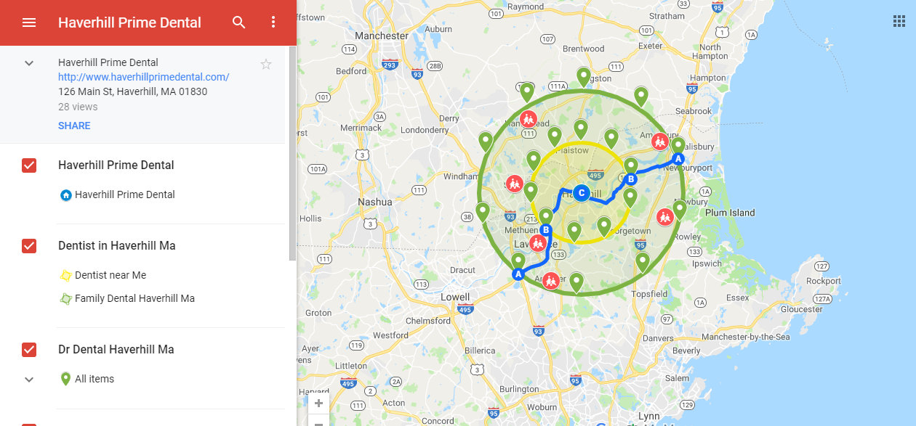
Task: Open the search icon in the header
Action: point(238,22)
